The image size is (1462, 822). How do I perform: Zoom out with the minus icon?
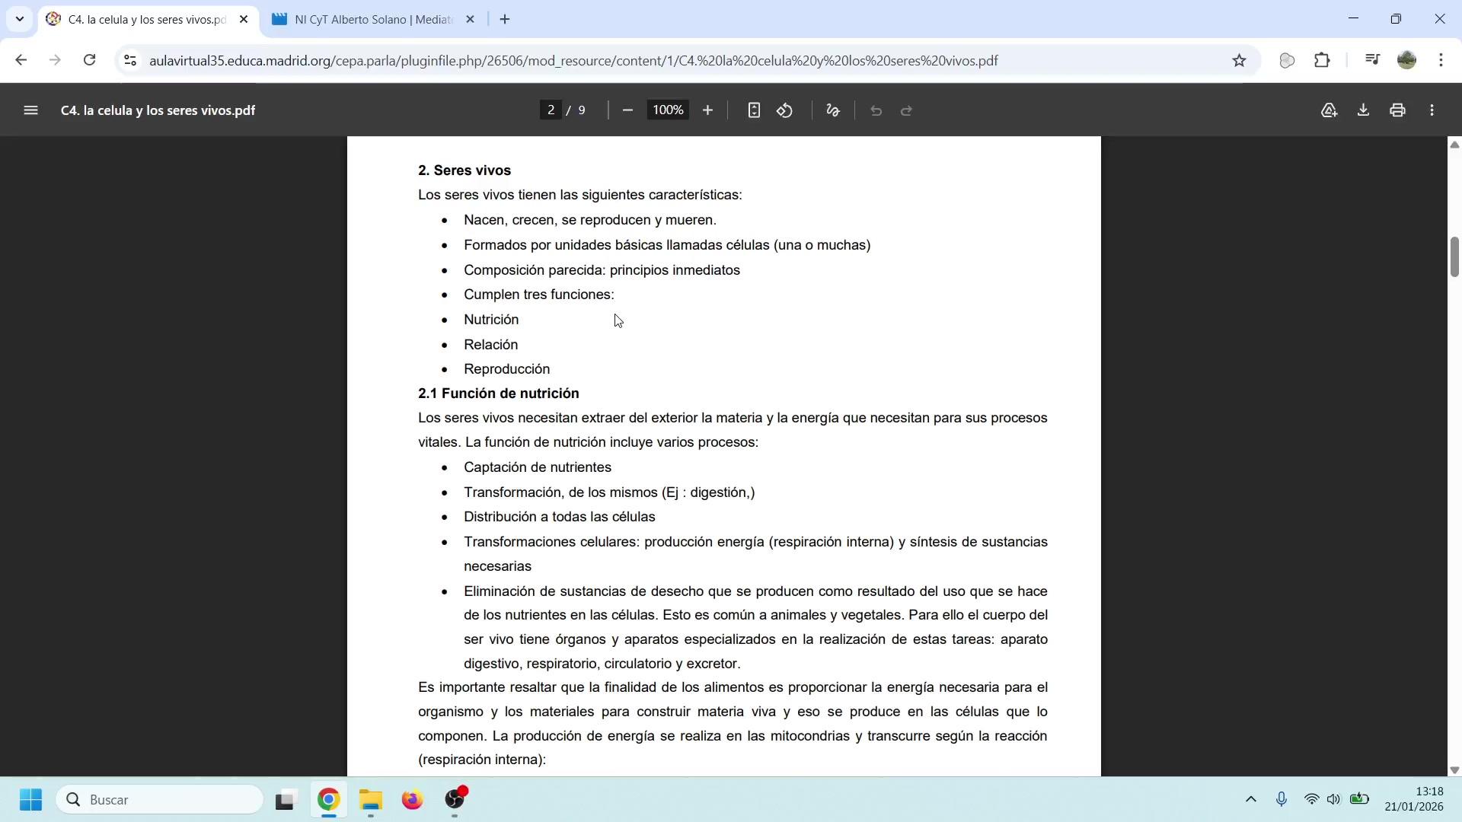coord(627,110)
